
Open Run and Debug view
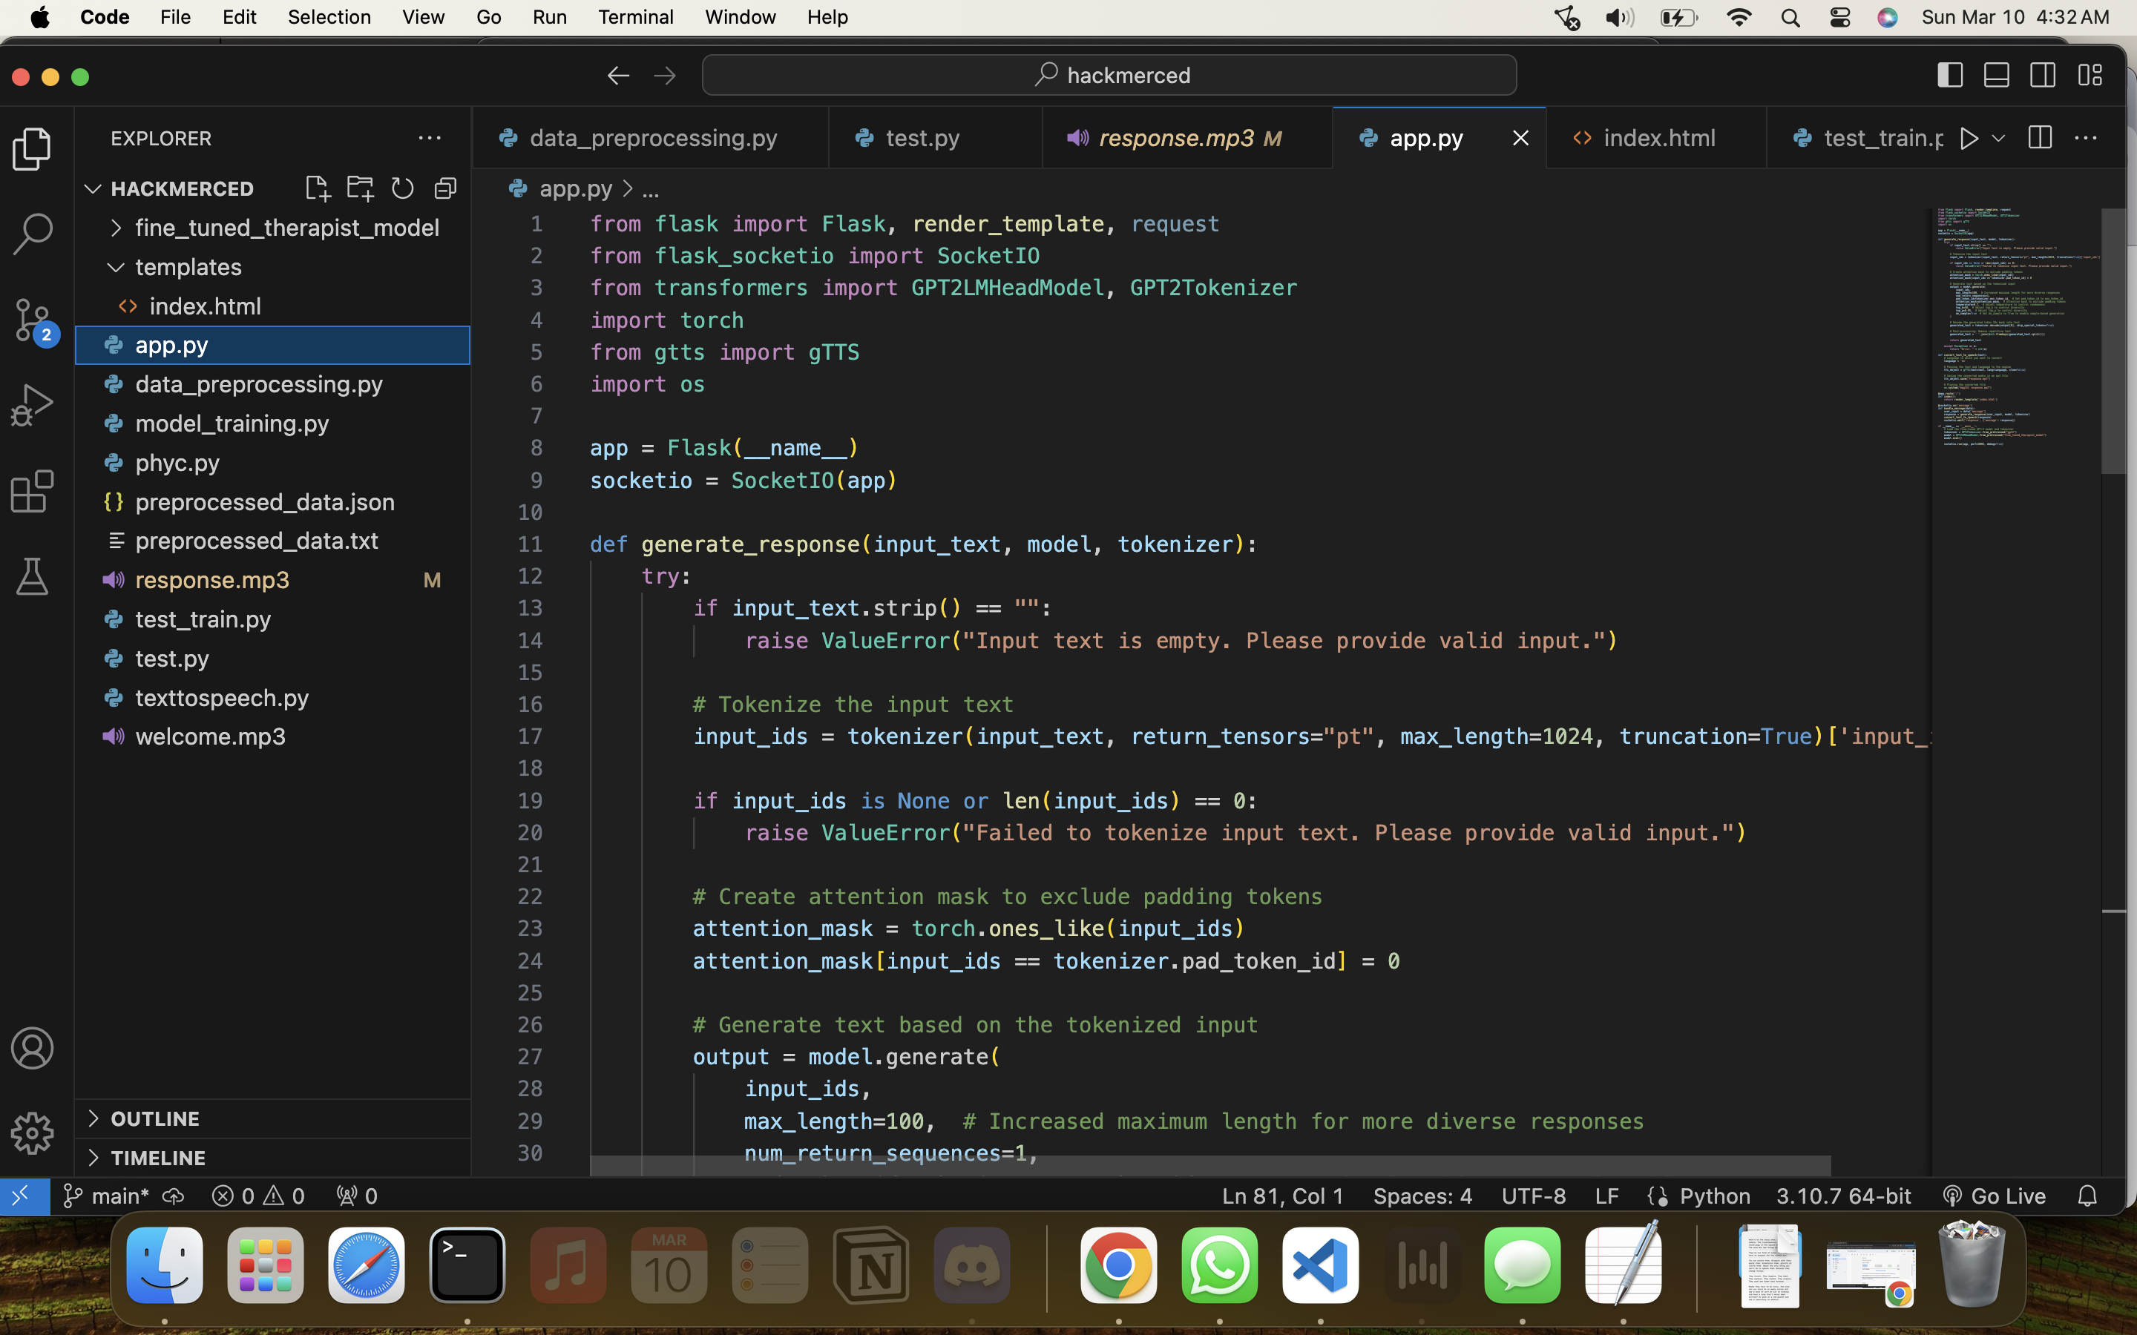[33, 405]
